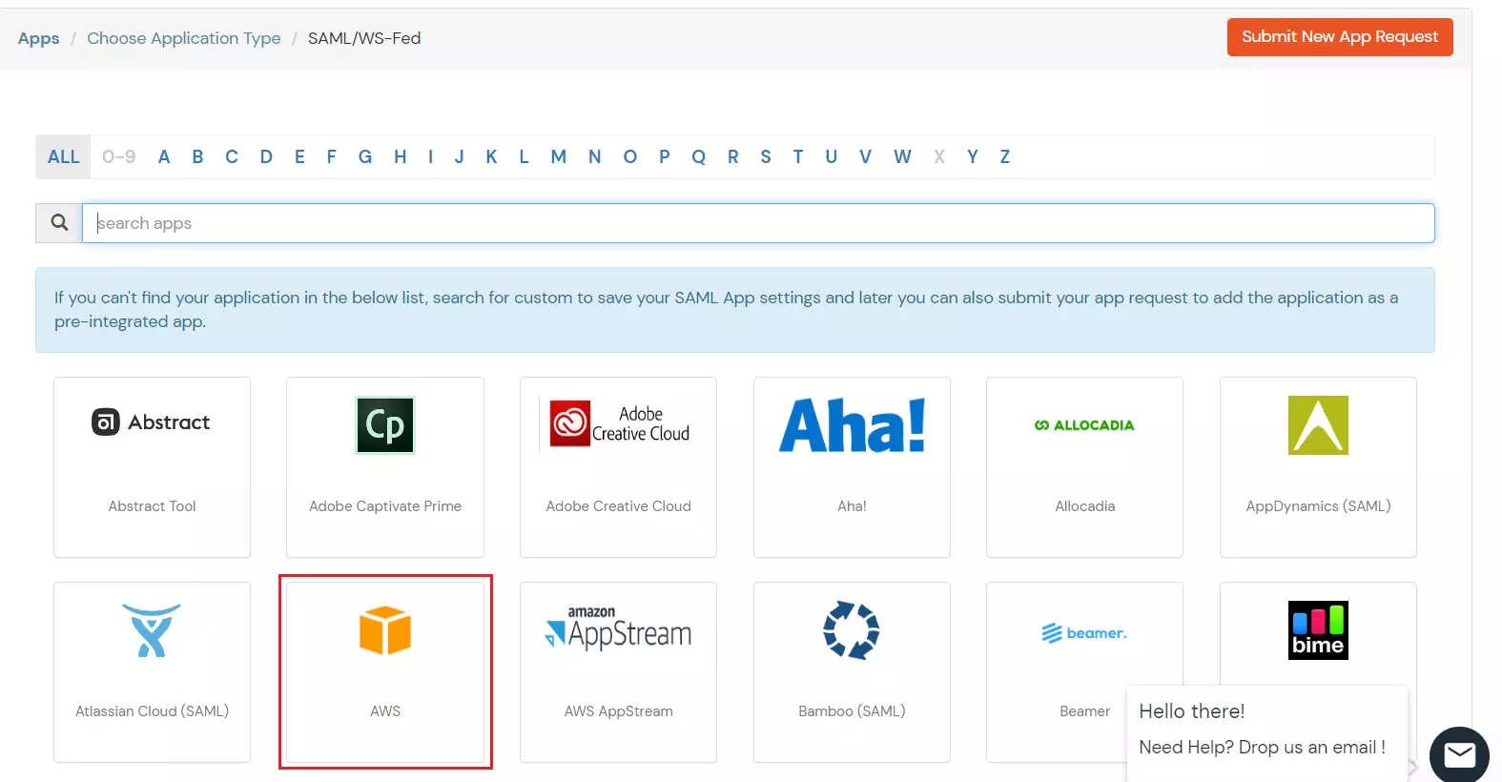Filter apps by letter C
The image size is (1502, 782).
232,156
